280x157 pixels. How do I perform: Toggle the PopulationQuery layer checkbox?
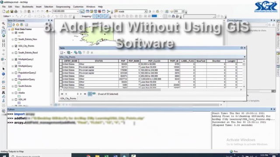(16, 79)
